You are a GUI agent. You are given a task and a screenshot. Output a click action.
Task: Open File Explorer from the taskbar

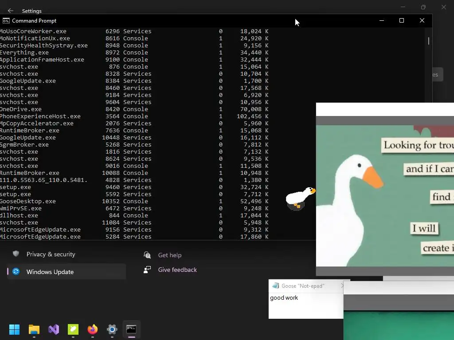34,329
